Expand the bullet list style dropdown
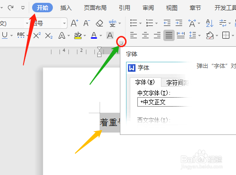236x175 pixels. click(x=140, y=23)
